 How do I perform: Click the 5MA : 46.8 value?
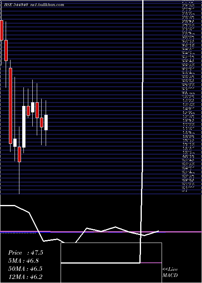coord(23,261)
